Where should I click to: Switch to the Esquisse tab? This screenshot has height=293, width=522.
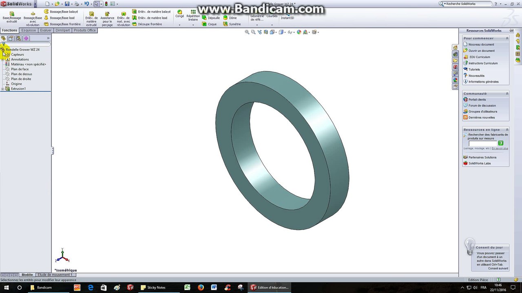29,31
